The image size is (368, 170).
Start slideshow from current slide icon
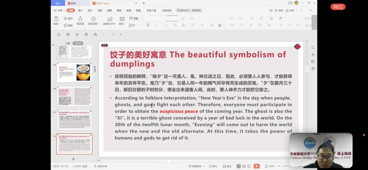(93, 19)
